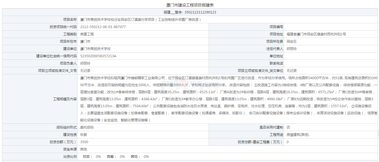Click the 法定代表人 name 邱丽玲
The width and height of the screenshot is (379, 162).
point(292,49)
